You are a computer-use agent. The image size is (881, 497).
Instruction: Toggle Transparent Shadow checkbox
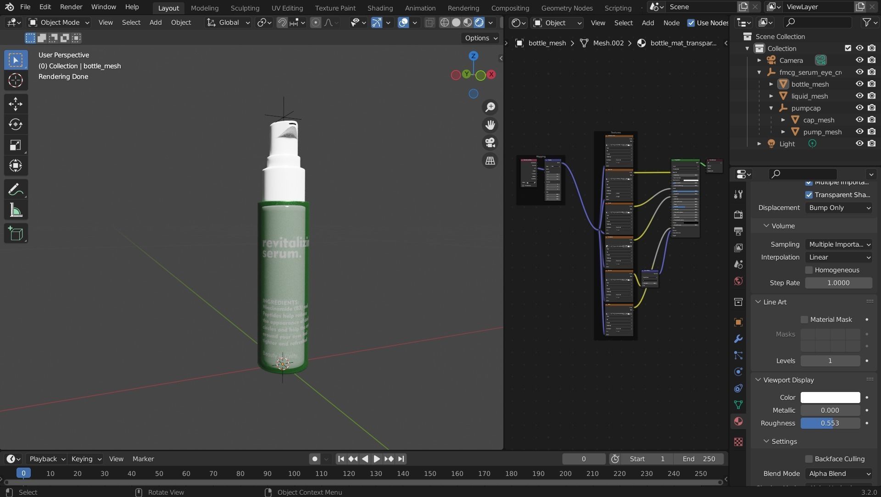point(809,195)
